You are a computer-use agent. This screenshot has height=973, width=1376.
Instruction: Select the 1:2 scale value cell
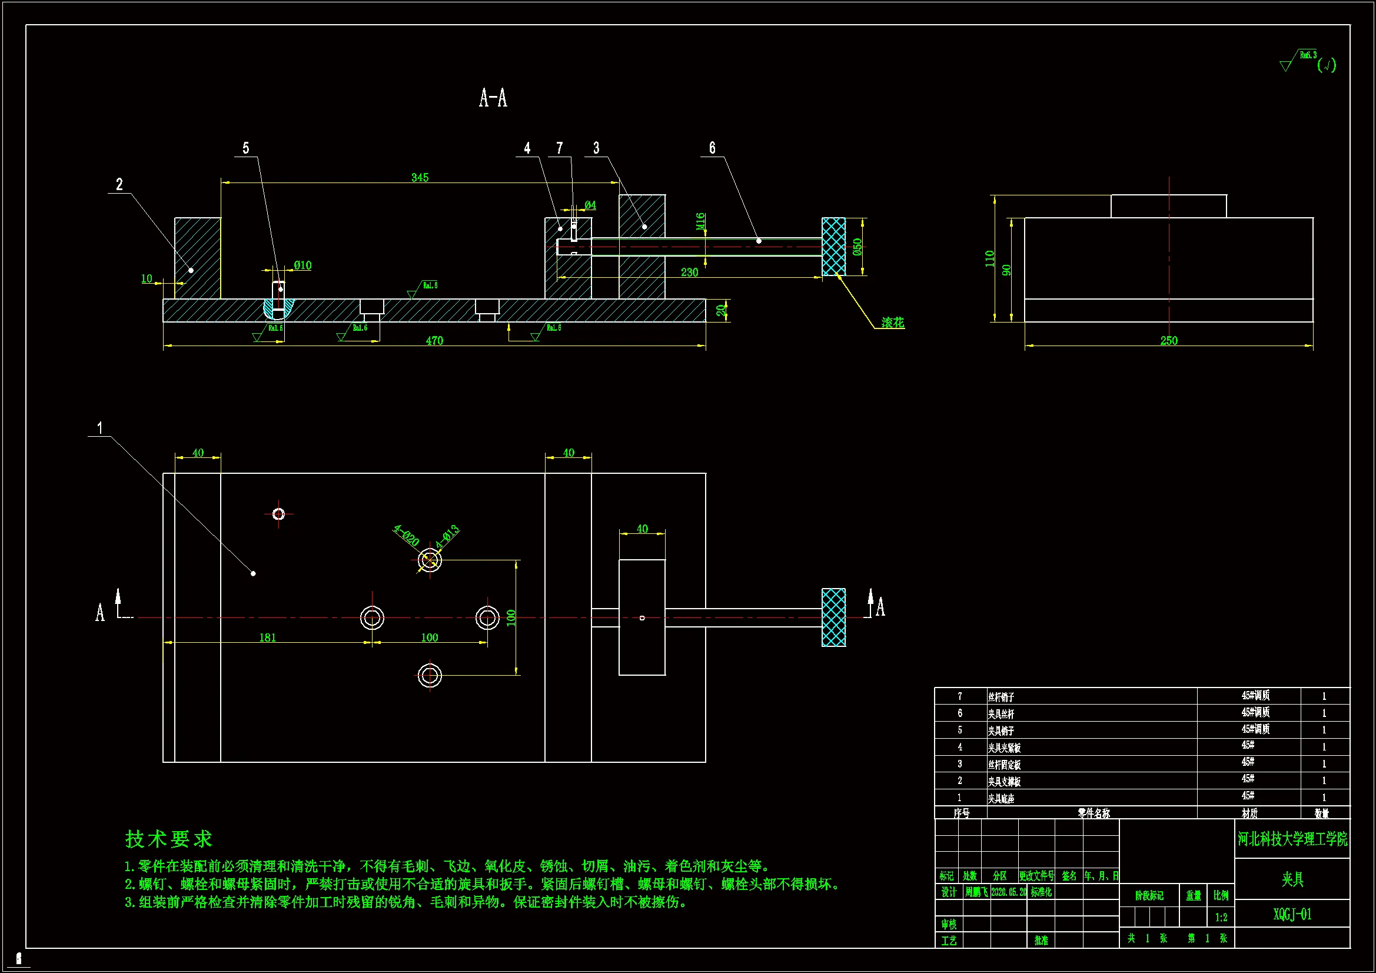[x=1221, y=917]
